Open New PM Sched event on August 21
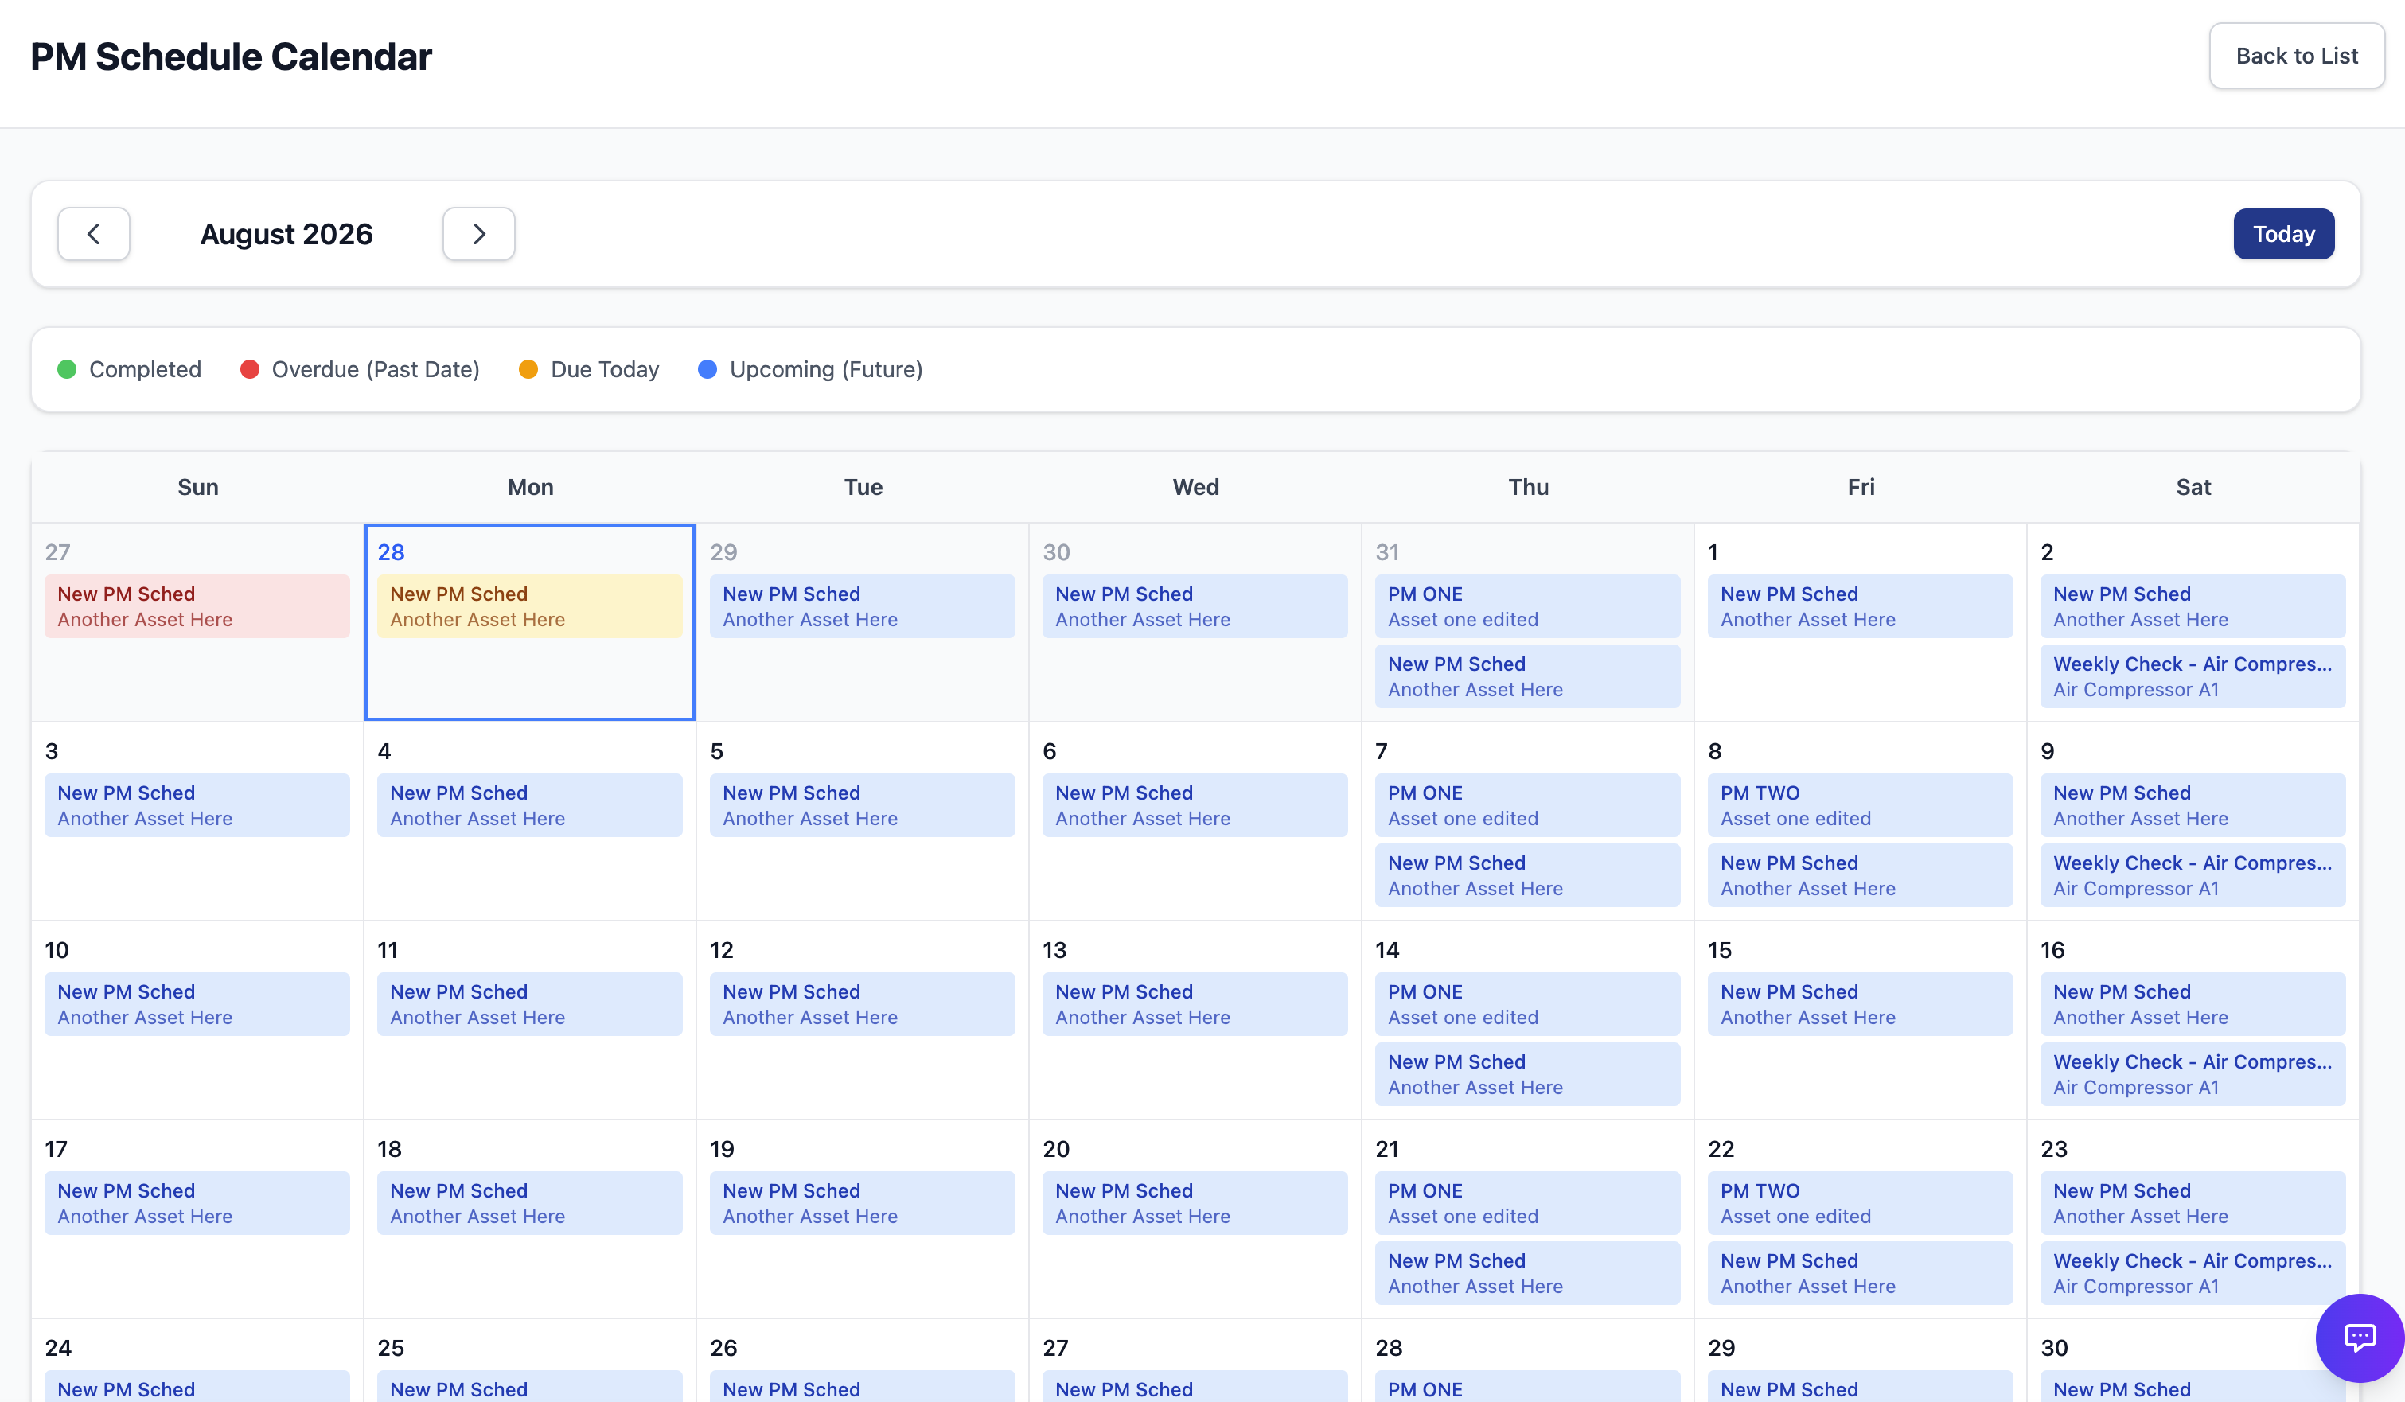 (1528, 1273)
